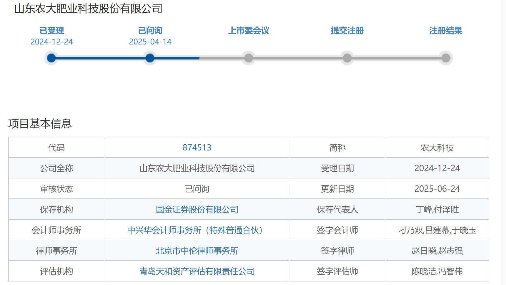Image resolution: width=506 pixels, height=285 pixels.
Task: Open accounting firm link 中兴华会计师事务所
Action: click(195, 230)
